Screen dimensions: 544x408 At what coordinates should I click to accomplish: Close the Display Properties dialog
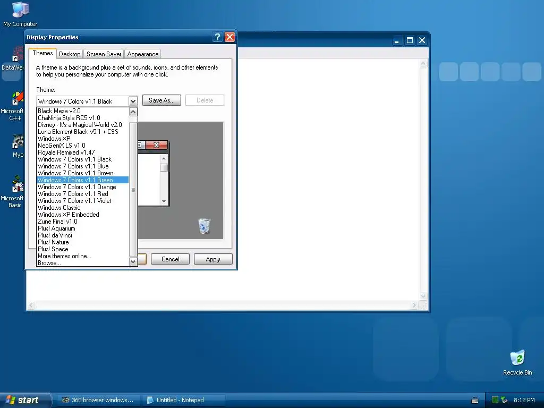pos(229,37)
